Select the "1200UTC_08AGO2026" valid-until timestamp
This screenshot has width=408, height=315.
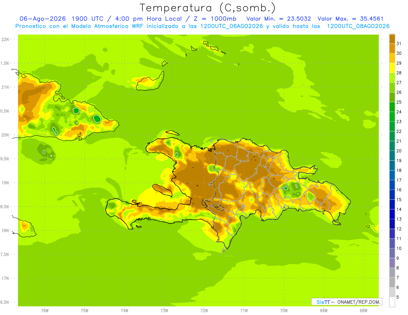[x=358, y=26]
